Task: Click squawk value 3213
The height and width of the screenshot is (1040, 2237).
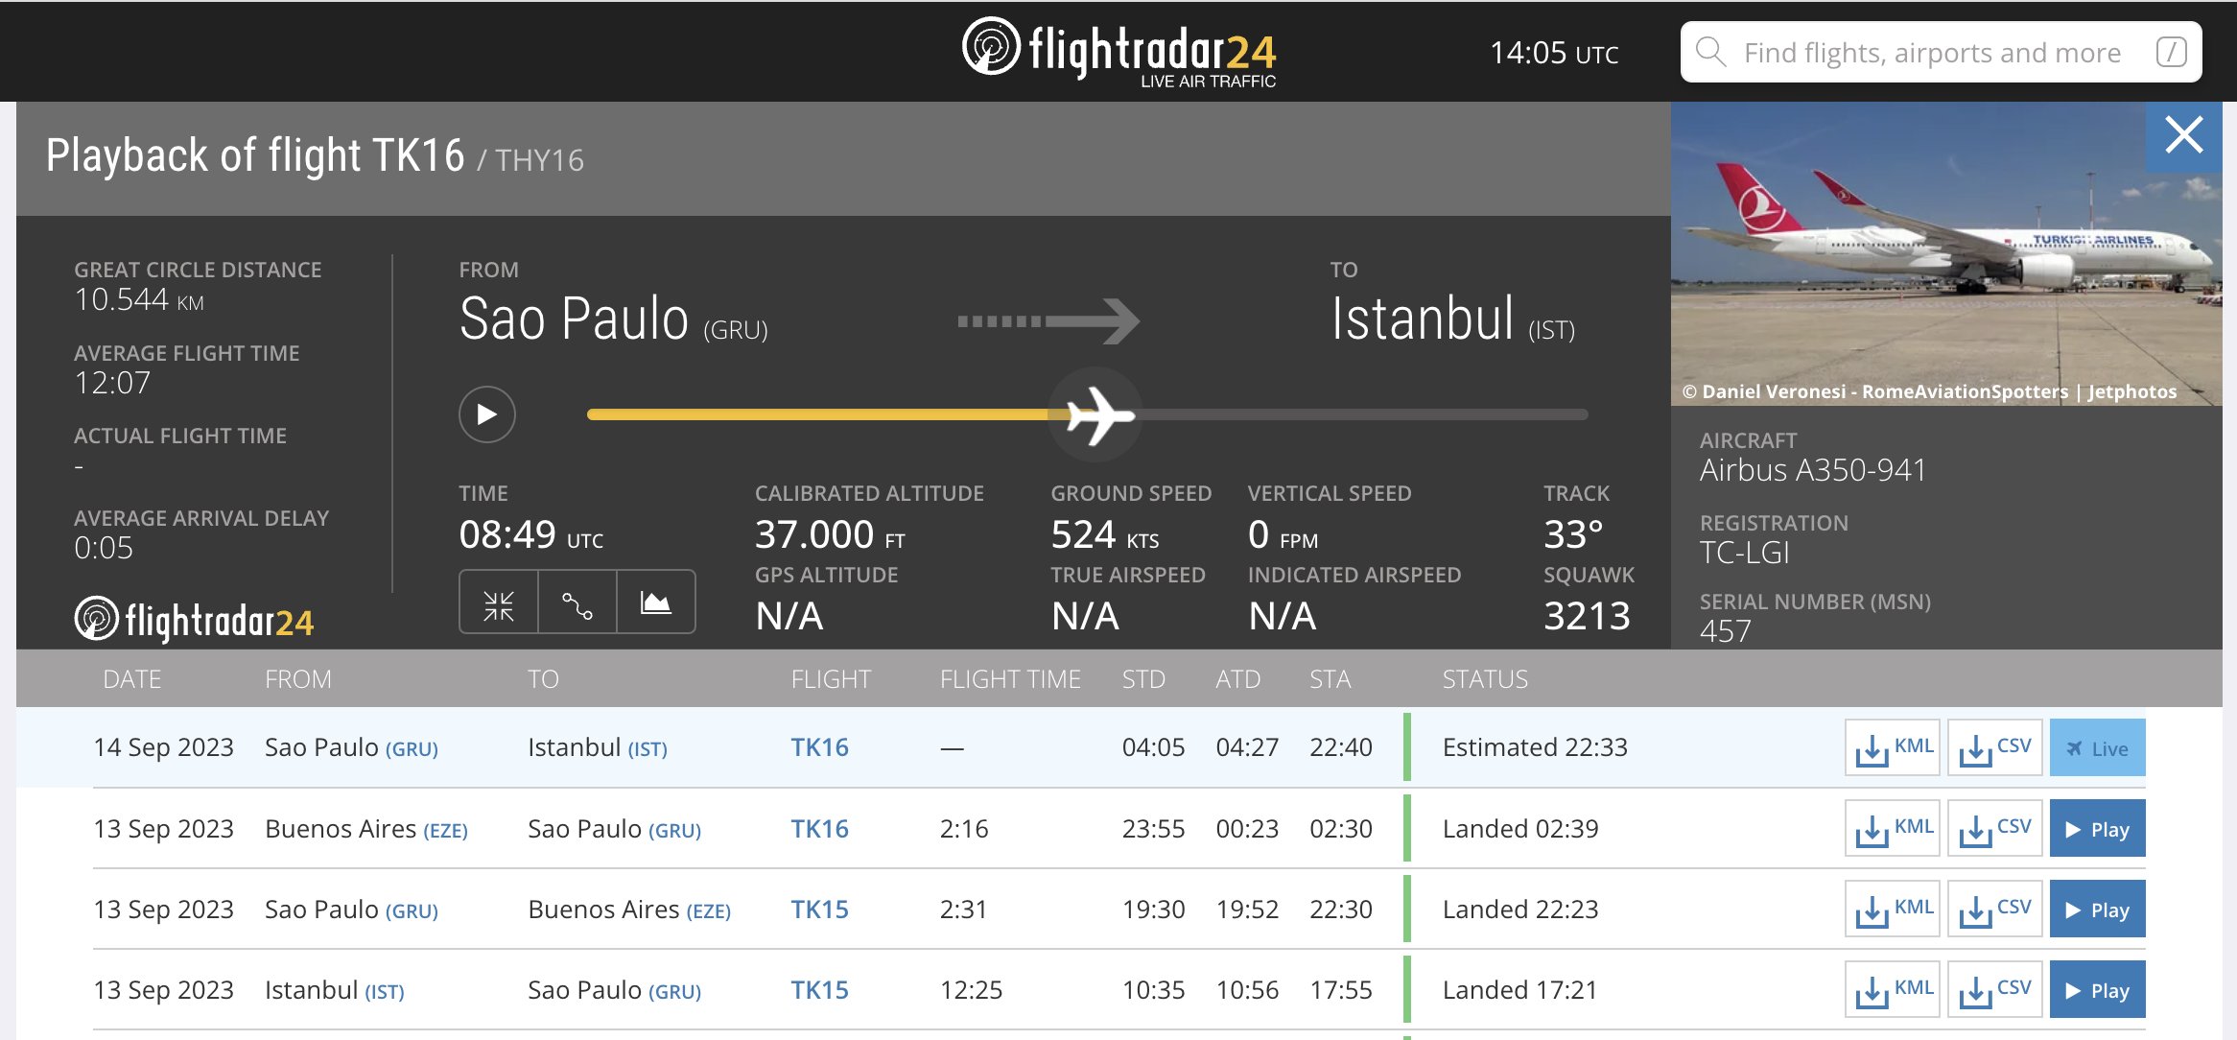Action: click(x=1587, y=616)
